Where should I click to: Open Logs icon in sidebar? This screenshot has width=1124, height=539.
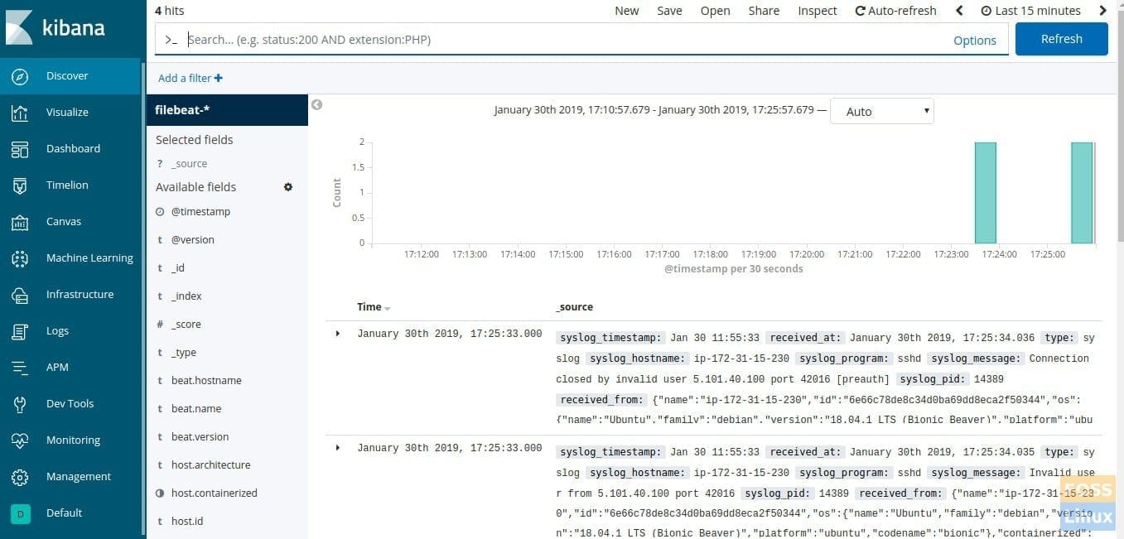[21, 331]
